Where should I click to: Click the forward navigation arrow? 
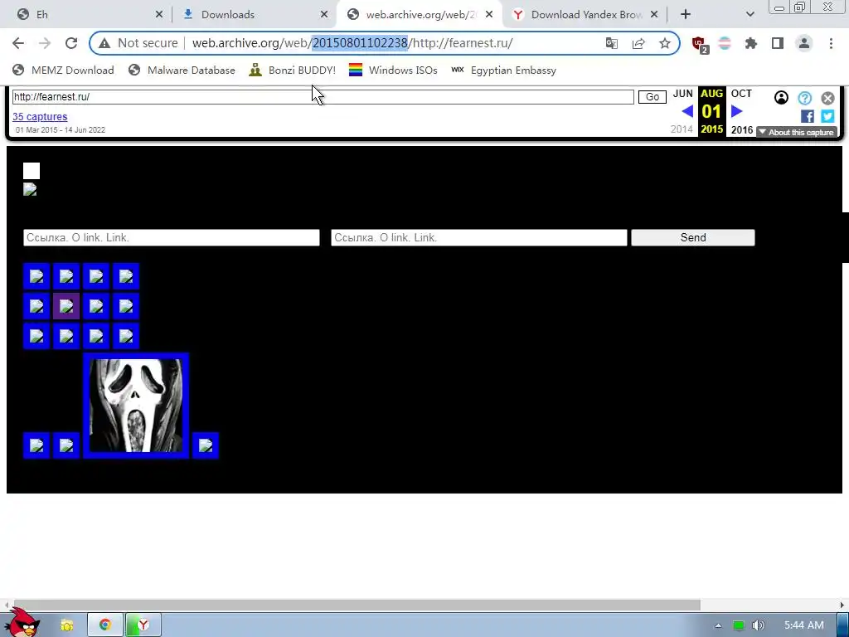click(45, 43)
